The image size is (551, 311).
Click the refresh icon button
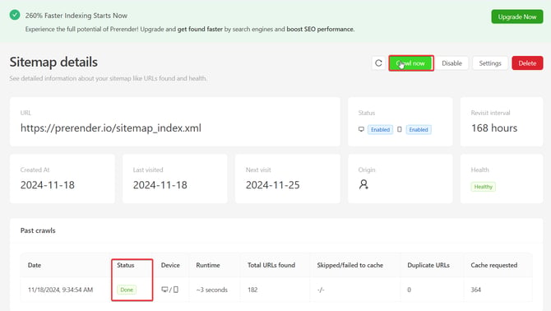click(x=378, y=63)
